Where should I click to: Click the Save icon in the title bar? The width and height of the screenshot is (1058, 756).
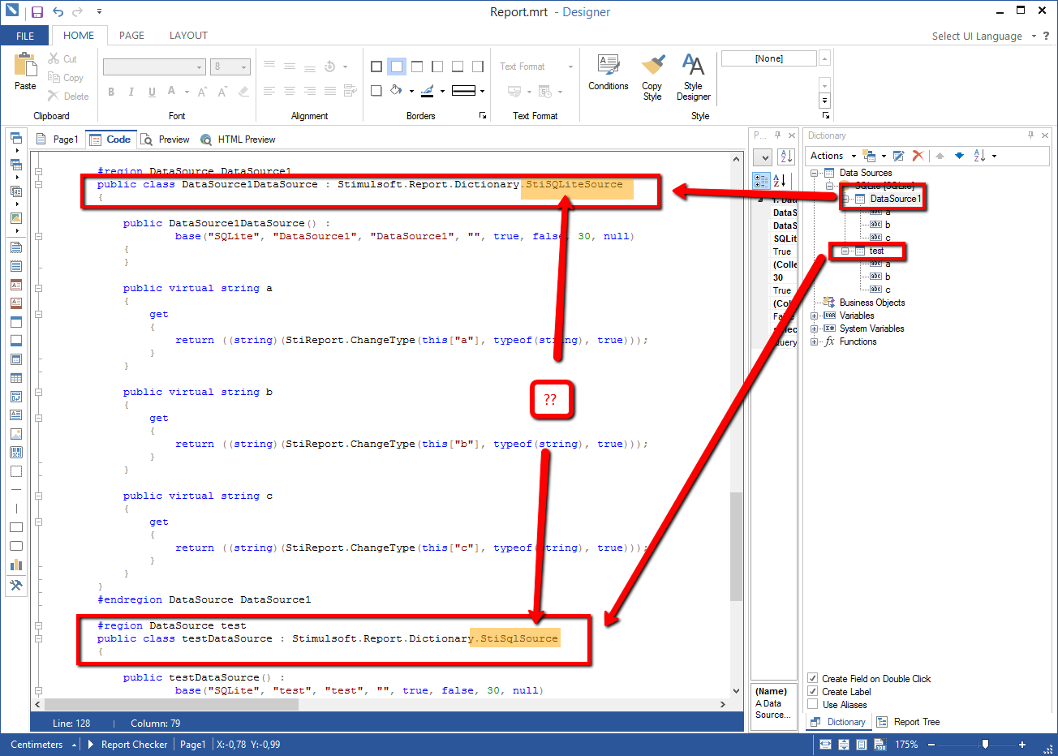(x=37, y=12)
